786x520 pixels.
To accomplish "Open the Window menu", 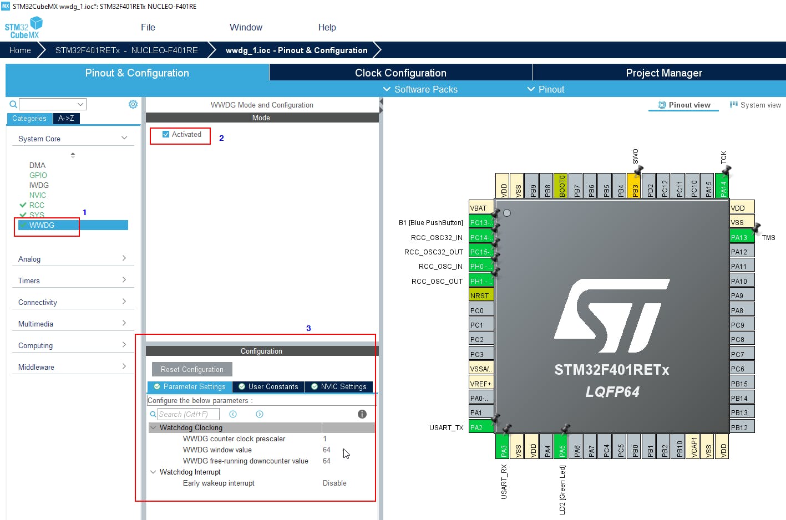I will pyautogui.click(x=246, y=27).
